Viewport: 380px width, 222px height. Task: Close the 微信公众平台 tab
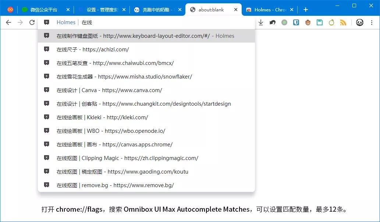(68, 10)
